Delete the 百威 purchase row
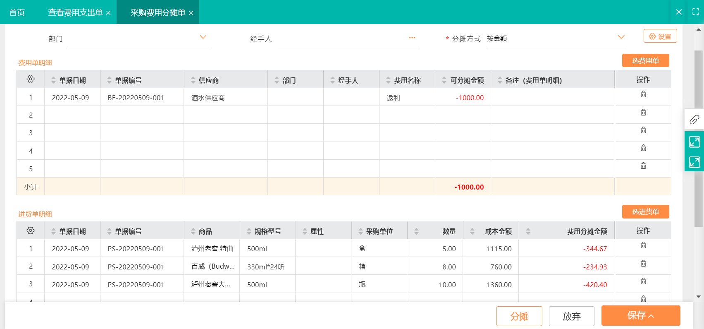704x329 pixels. pyautogui.click(x=643, y=264)
